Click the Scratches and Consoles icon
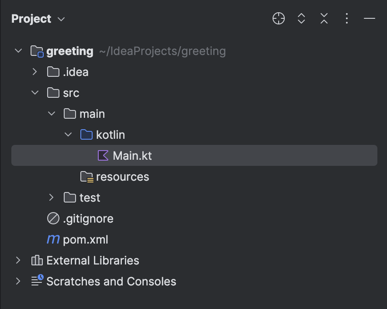This screenshot has height=309, width=387. pyautogui.click(x=37, y=281)
